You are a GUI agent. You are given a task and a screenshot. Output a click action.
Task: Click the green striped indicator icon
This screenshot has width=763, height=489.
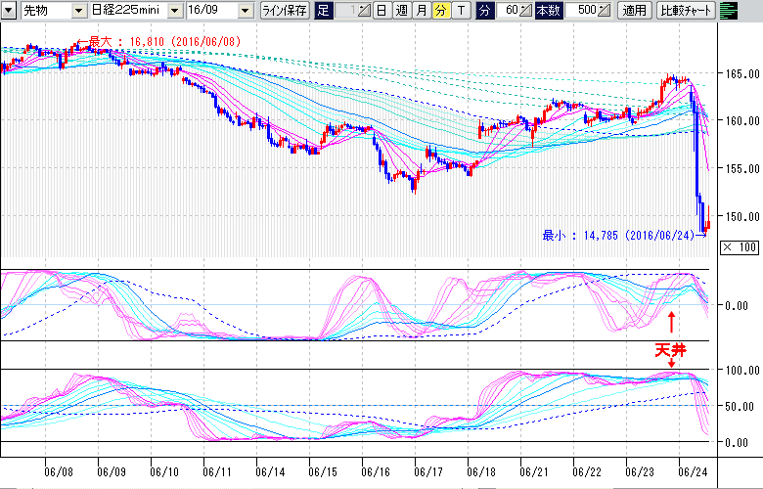pos(728,10)
